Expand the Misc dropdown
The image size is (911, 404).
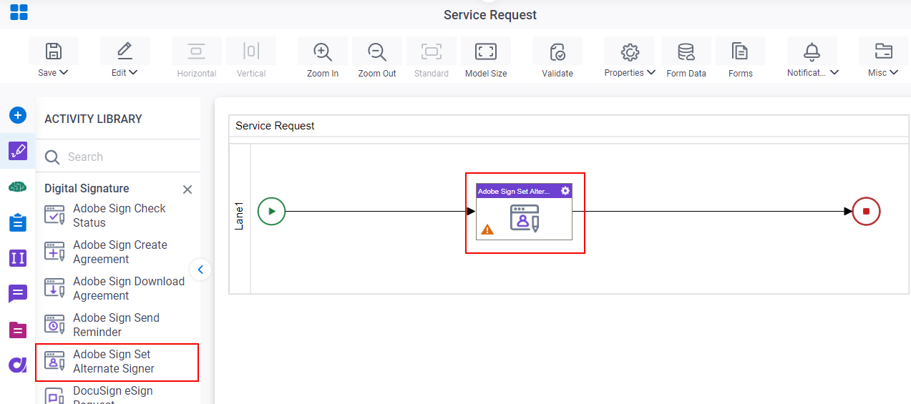point(894,72)
